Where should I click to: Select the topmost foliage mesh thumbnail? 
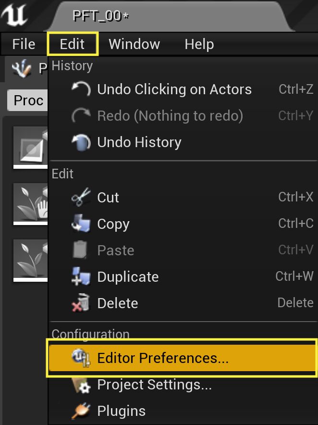click(30, 144)
